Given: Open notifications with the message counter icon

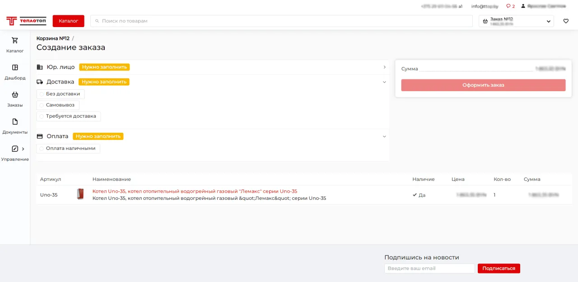Looking at the screenshot, I should coord(510,6).
